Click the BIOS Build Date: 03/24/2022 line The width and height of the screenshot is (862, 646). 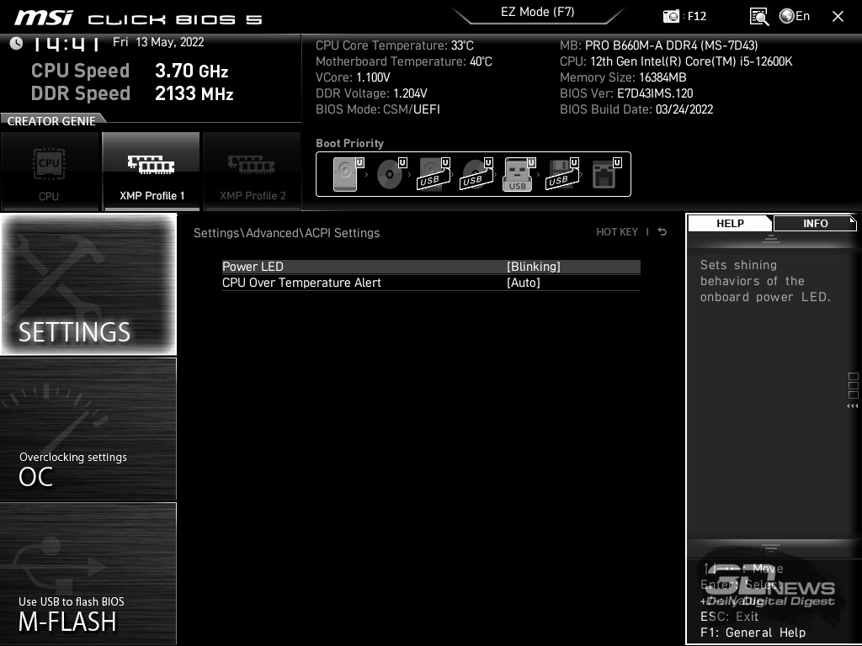click(636, 109)
